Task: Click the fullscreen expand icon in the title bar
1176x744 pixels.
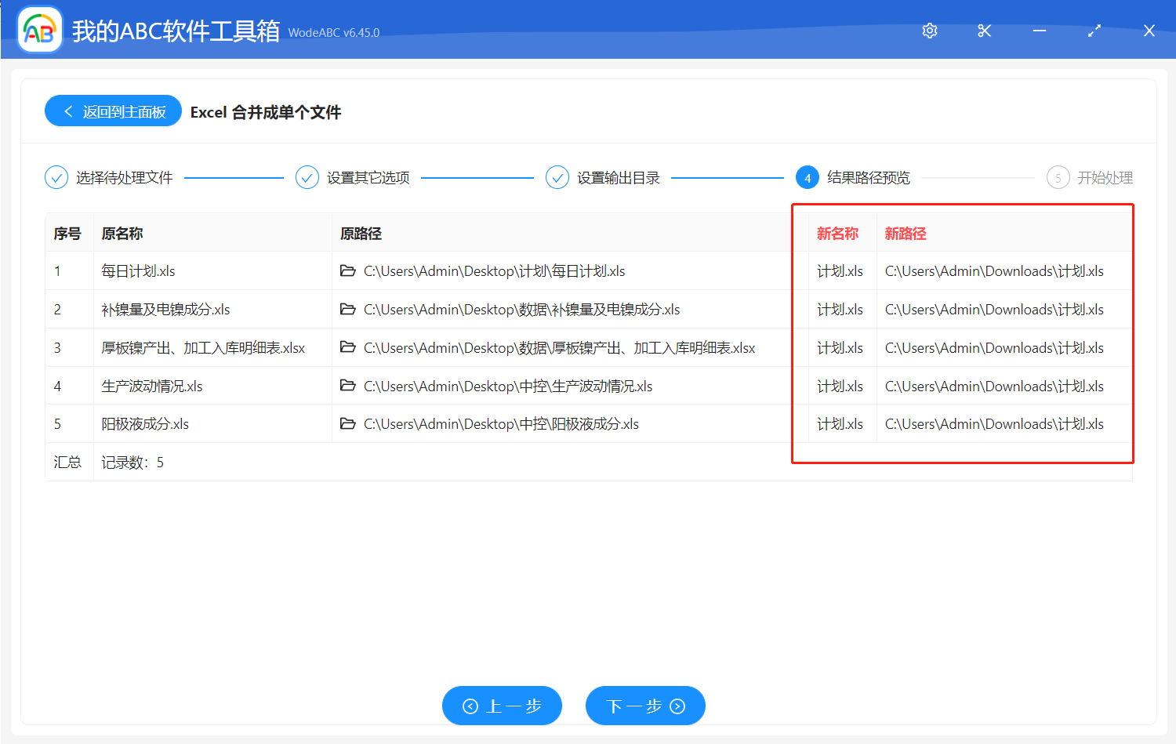Action: [x=1094, y=31]
